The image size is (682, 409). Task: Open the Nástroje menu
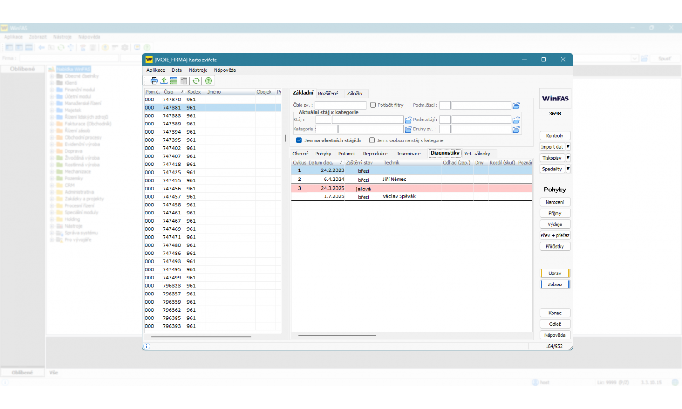(198, 70)
